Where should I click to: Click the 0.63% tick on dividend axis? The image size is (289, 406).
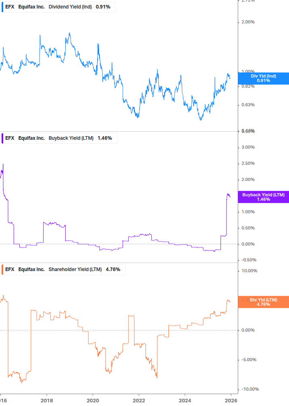248,105
